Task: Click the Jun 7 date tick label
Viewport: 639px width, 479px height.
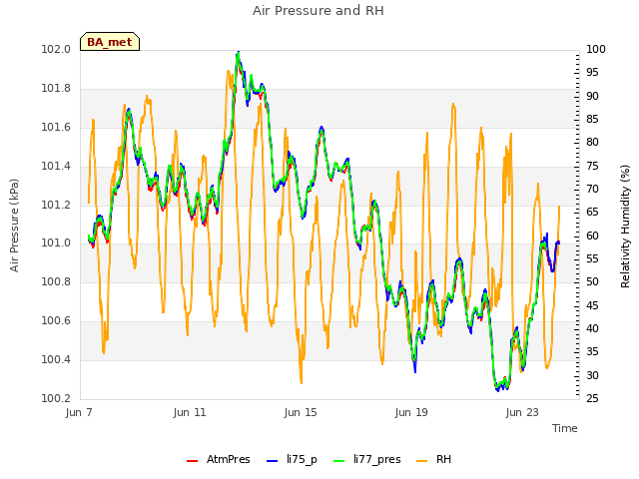Action: coord(79,412)
